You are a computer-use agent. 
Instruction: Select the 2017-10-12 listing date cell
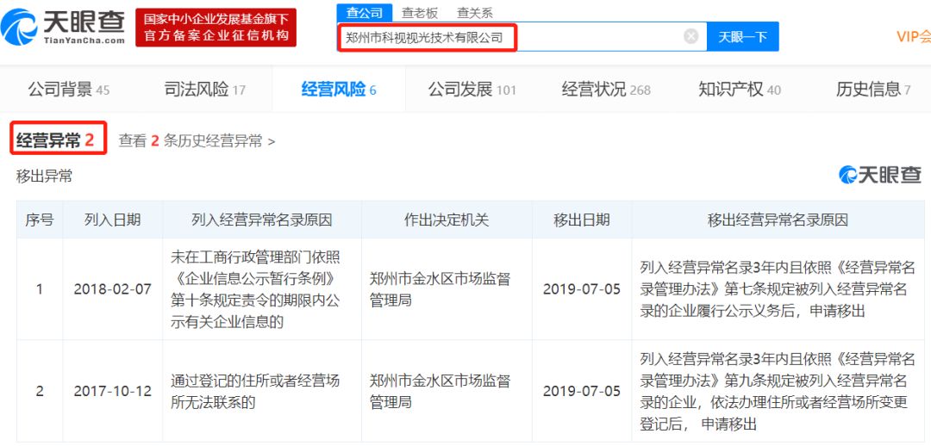tap(113, 392)
